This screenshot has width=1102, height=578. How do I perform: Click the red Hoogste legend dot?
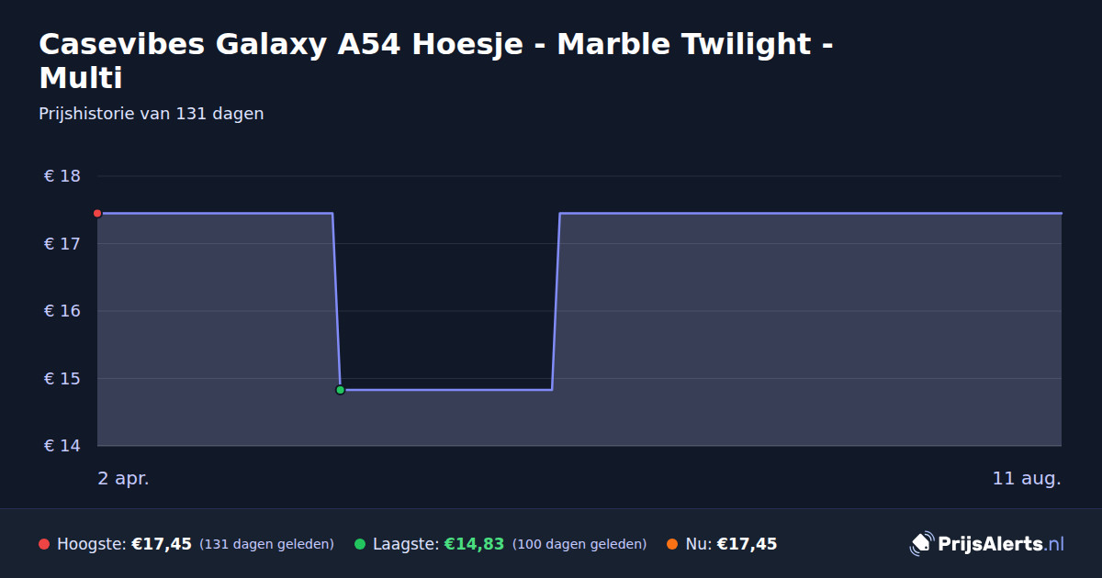[x=44, y=544]
